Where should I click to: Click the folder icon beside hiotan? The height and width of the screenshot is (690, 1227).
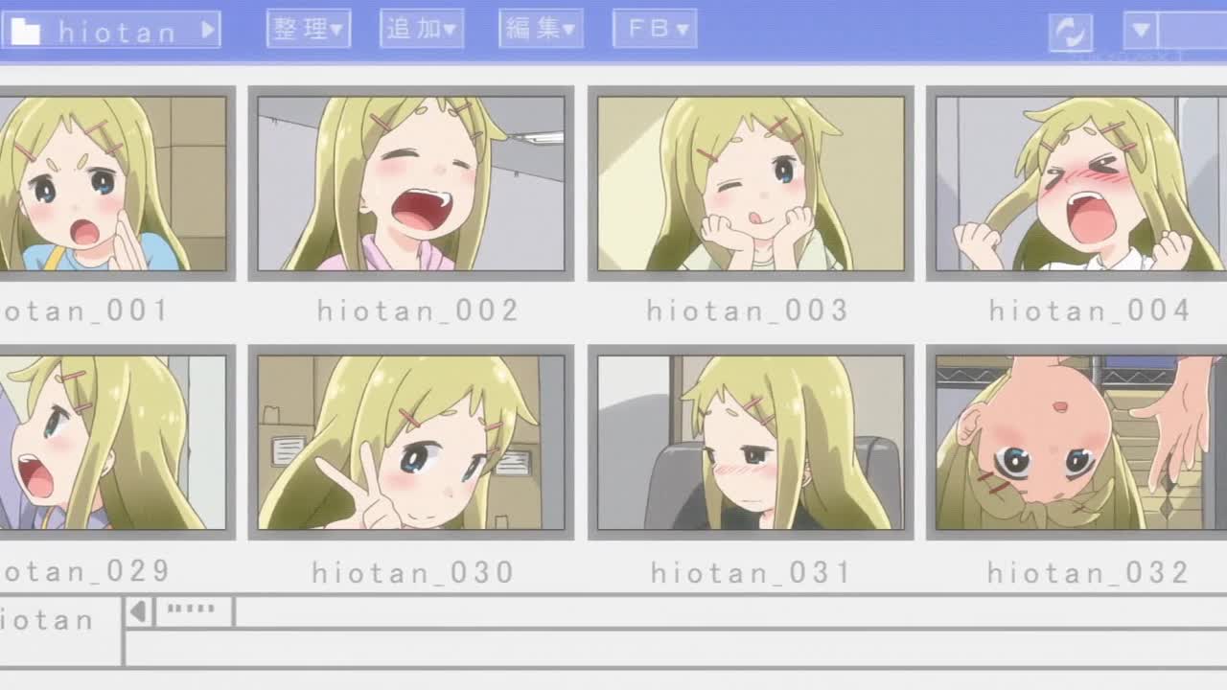coord(25,32)
